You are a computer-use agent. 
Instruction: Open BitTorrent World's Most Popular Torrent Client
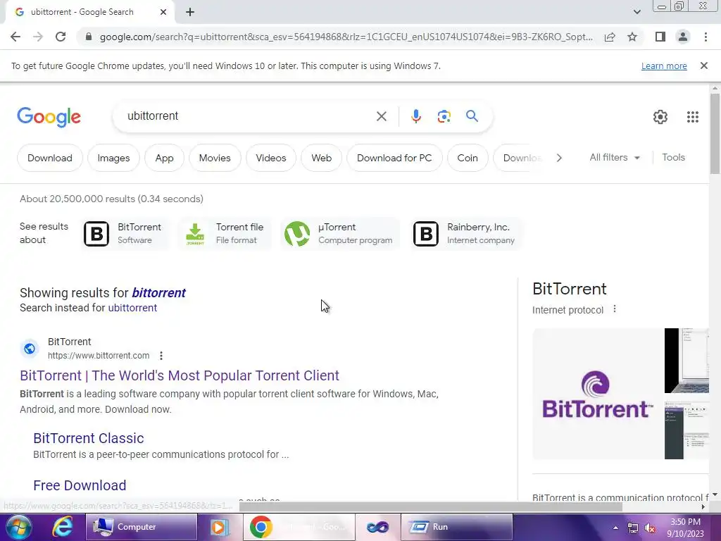[180, 375]
